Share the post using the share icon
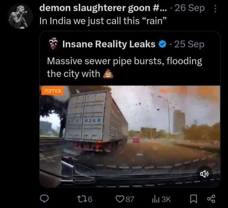228x208 pixels. (211, 199)
